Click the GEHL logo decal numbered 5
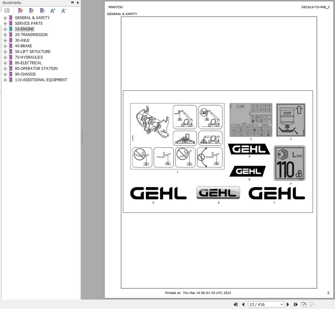The image size is (335, 309). click(x=158, y=193)
